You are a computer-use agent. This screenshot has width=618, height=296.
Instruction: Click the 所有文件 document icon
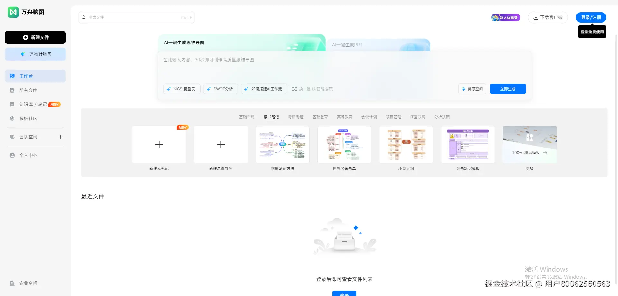pyautogui.click(x=12, y=90)
